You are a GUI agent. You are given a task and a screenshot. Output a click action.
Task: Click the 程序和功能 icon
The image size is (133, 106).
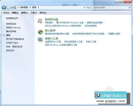click(40, 21)
